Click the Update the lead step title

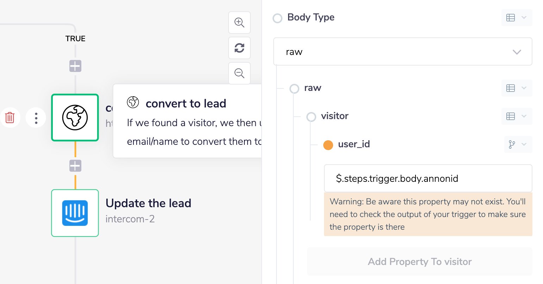tap(148, 203)
